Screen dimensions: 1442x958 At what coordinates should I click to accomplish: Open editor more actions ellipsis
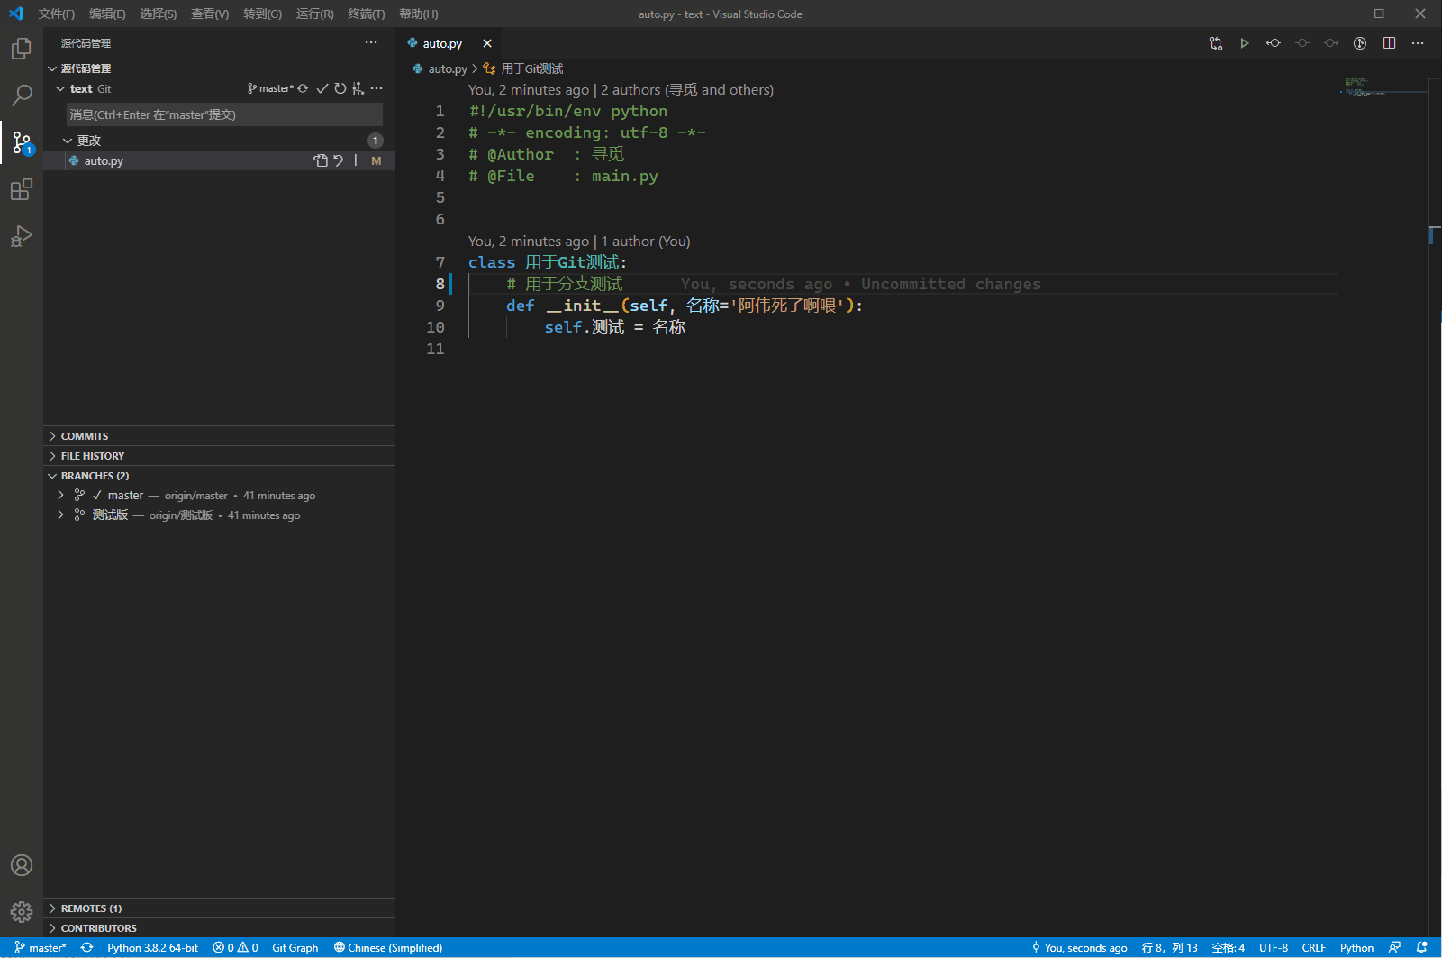[1418, 43]
